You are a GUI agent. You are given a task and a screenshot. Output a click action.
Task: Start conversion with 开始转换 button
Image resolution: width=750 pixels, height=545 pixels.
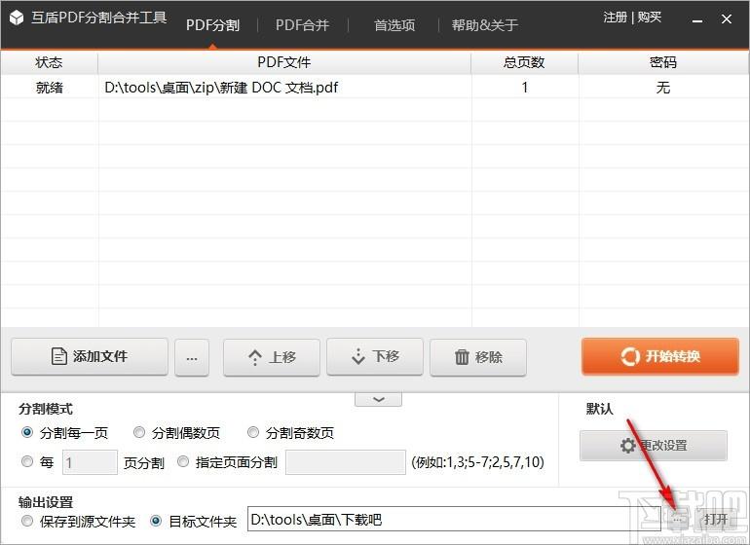click(x=660, y=356)
